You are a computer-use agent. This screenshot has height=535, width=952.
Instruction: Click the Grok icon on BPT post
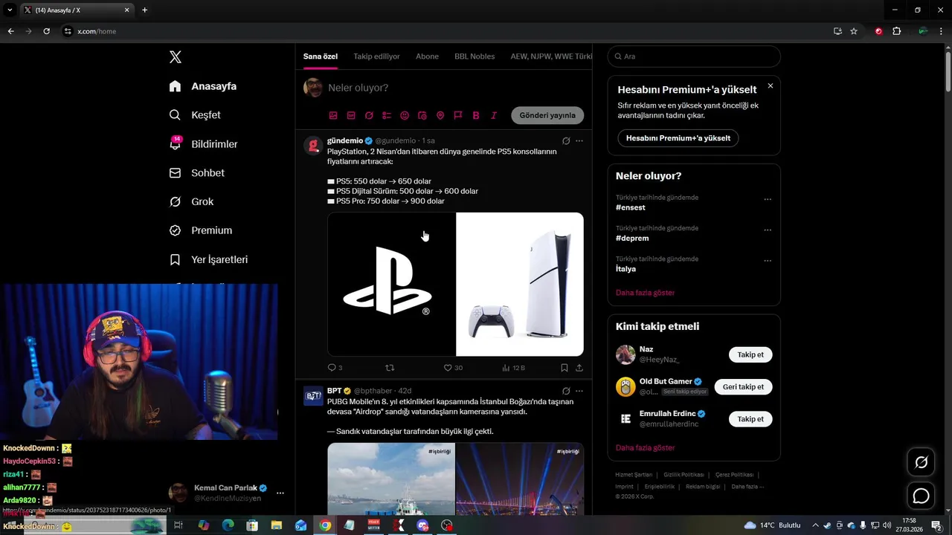click(566, 391)
